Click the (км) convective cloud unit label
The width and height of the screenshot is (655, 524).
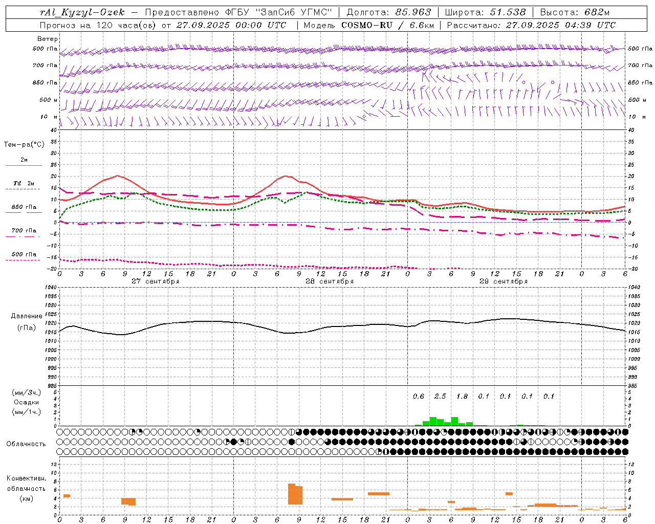click(x=27, y=498)
